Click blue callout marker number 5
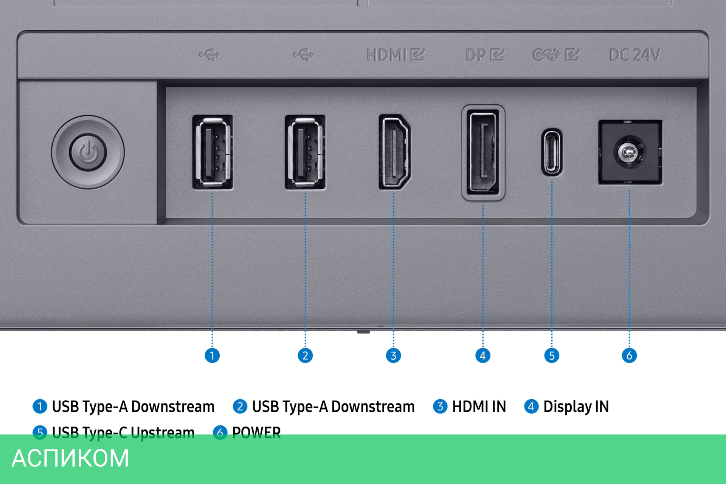This screenshot has width=726, height=484. pyautogui.click(x=552, y=355)
